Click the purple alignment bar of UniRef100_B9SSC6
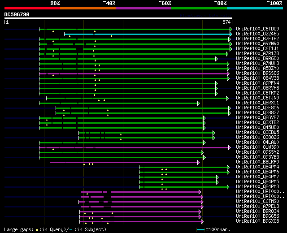The width and height of the screenshot is (287, 233). coord(134,73)
